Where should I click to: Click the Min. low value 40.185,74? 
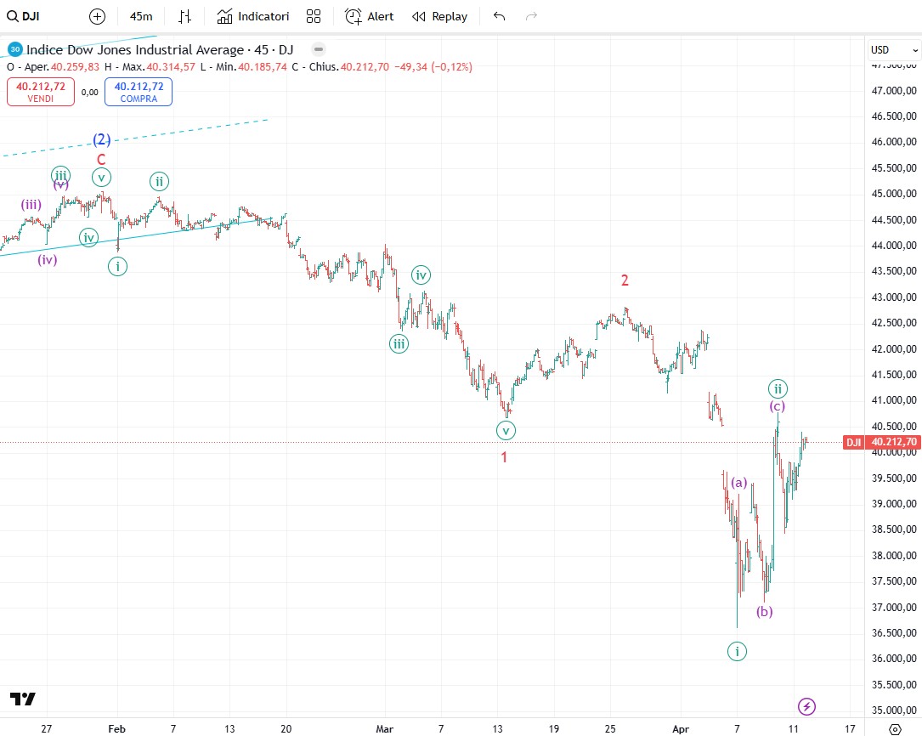click(x=263, y=67)
